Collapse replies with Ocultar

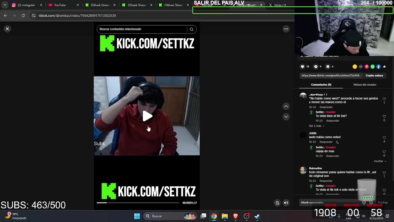click(380, 161)
